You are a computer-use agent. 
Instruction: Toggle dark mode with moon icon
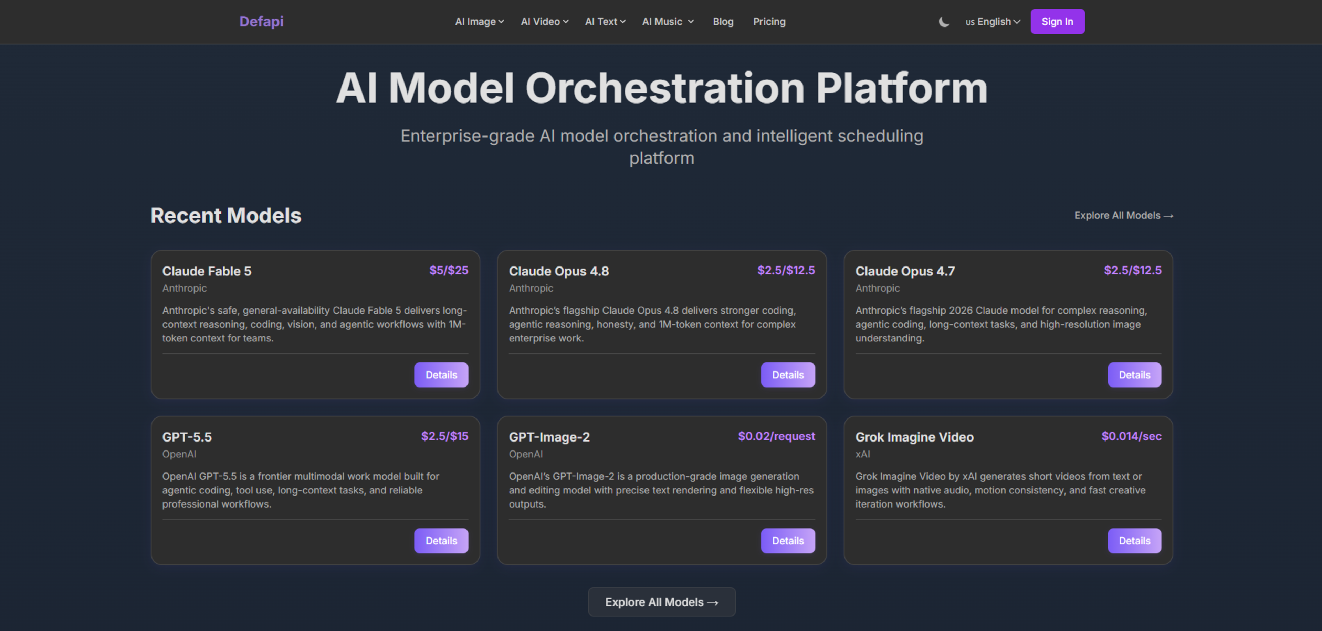tap(944, 22)
